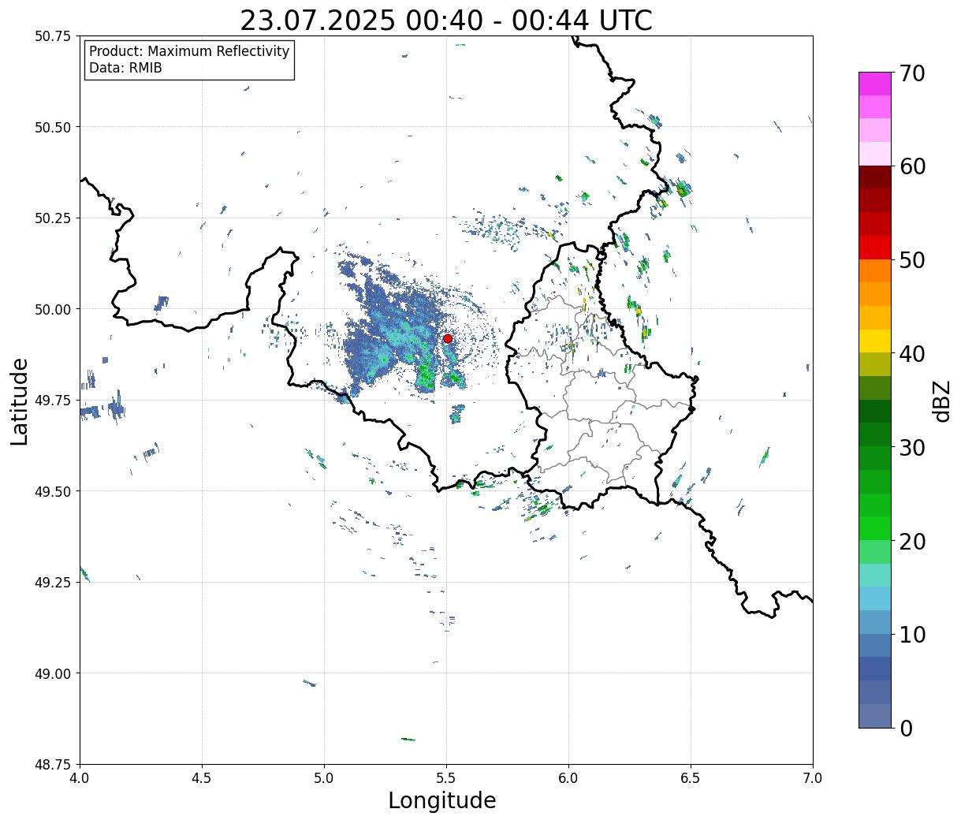Screen dimensions: 961x820
Task: Click the latitude tick label 50.25
Action: 53,218
